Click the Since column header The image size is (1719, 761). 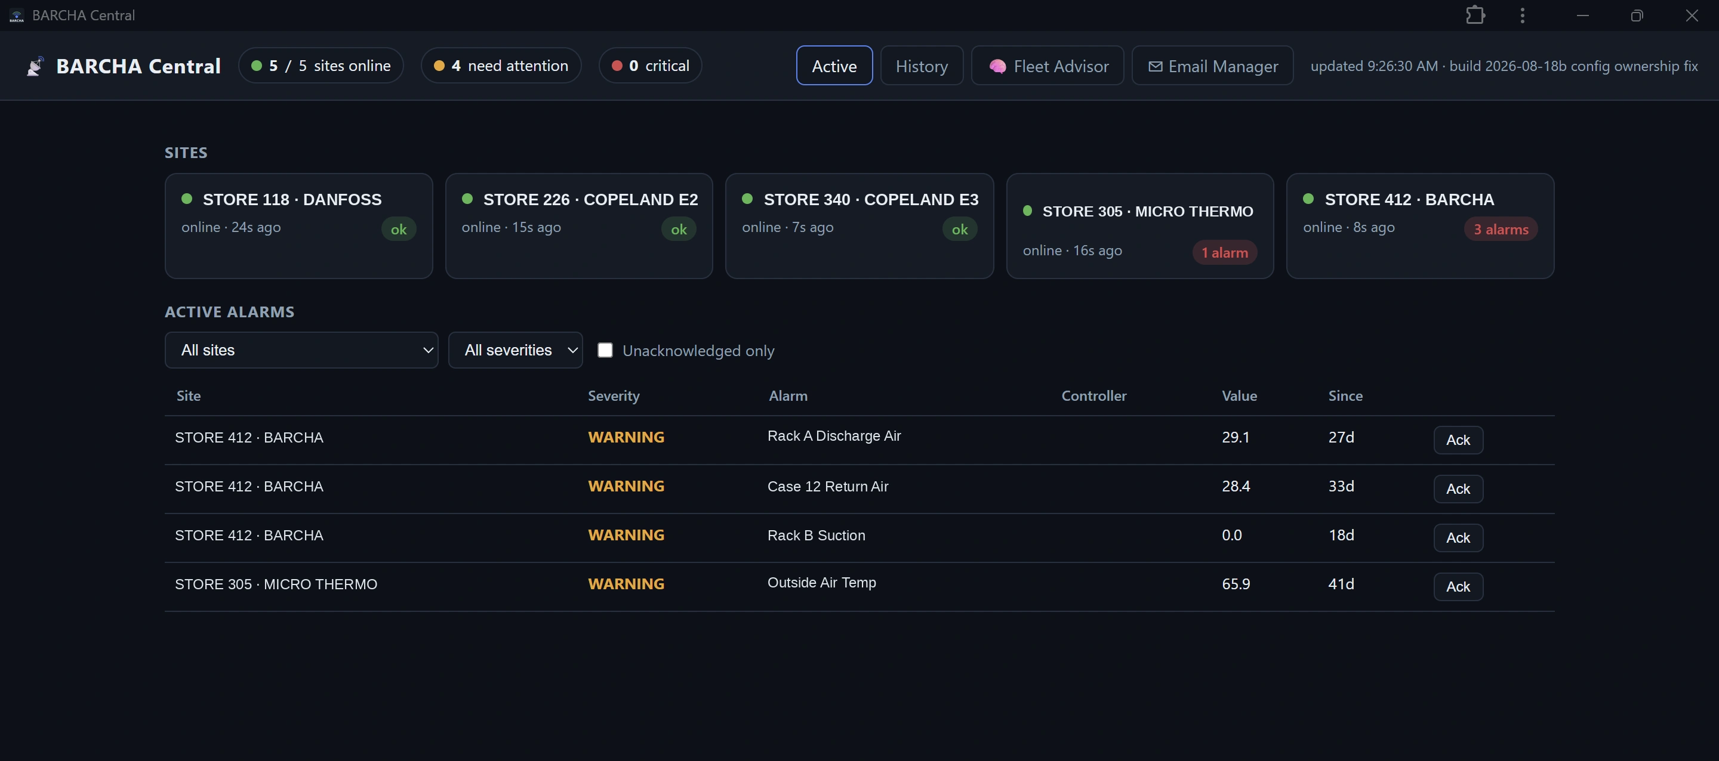(x=1345, y=395)
